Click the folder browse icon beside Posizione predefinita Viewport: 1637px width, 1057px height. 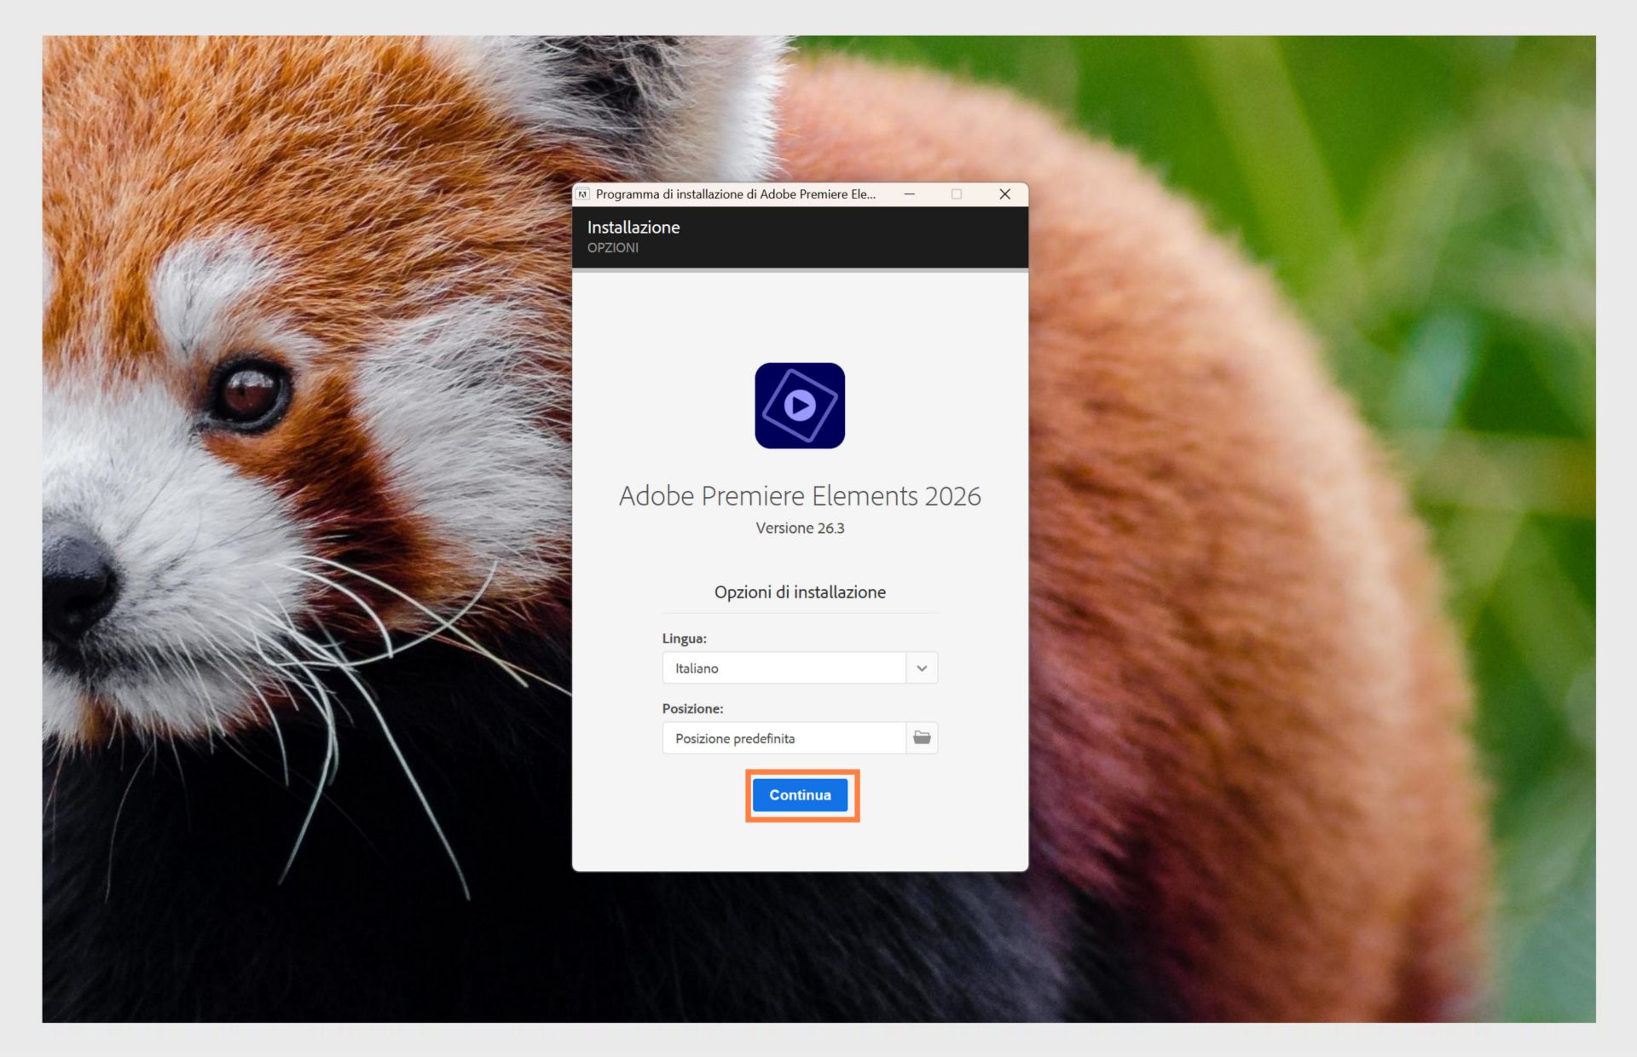click(x=921, y=738)
